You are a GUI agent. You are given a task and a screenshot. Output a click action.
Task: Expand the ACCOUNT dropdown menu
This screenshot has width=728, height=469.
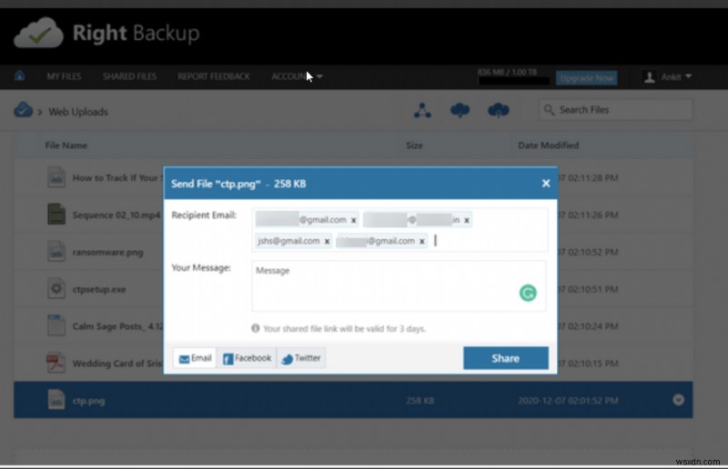coord(297,76)
